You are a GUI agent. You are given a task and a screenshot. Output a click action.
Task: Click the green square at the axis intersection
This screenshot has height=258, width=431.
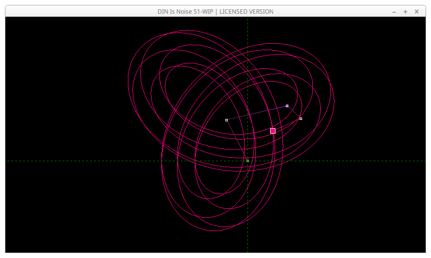[247, 161]
